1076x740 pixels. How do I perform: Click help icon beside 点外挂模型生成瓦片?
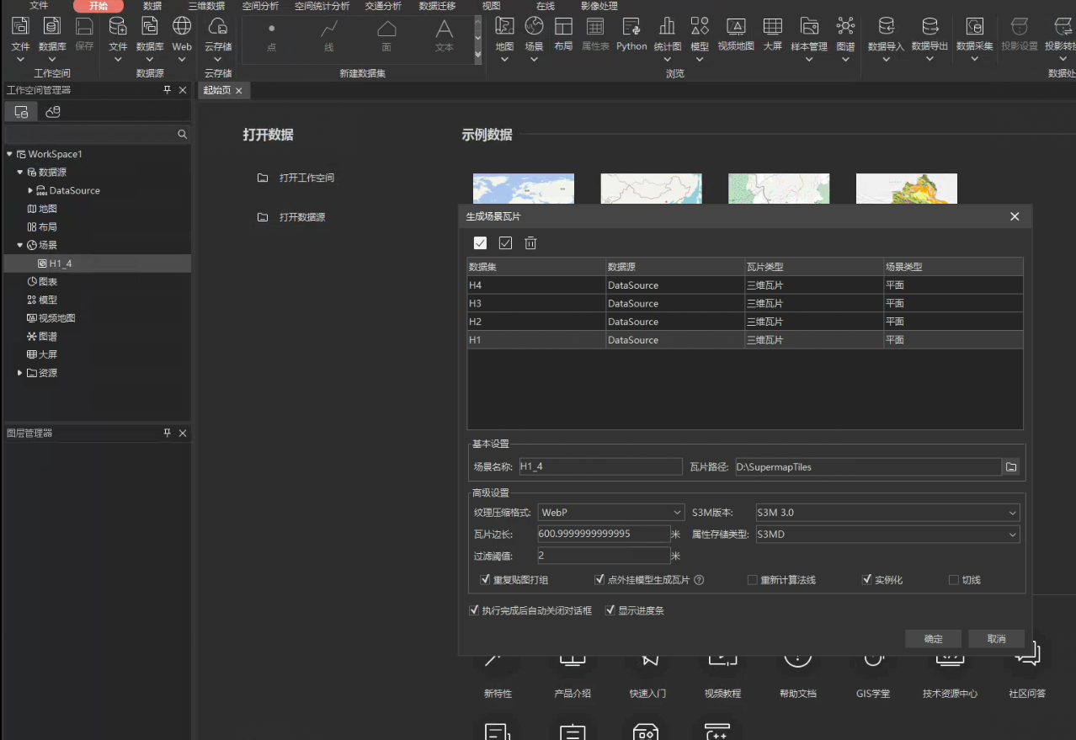[699, 580]
